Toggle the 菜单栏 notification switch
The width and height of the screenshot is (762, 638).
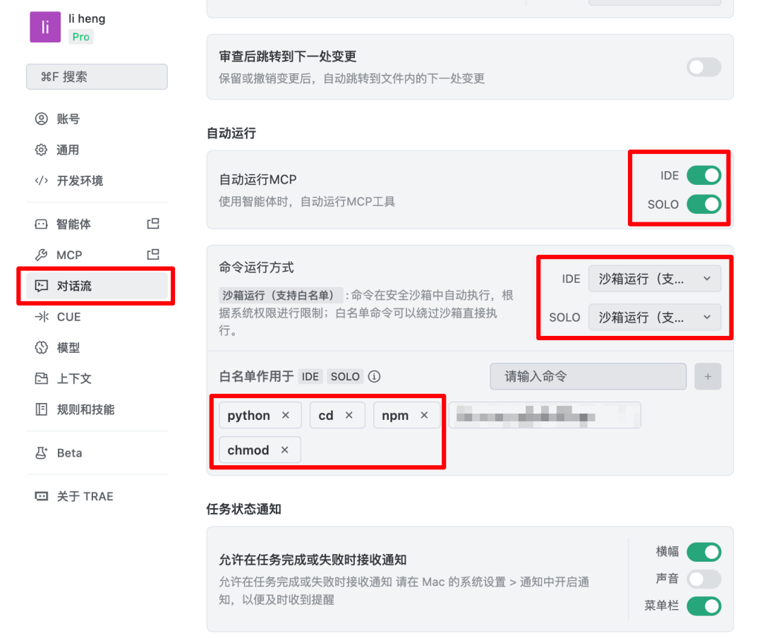click(x=703, y=606)
